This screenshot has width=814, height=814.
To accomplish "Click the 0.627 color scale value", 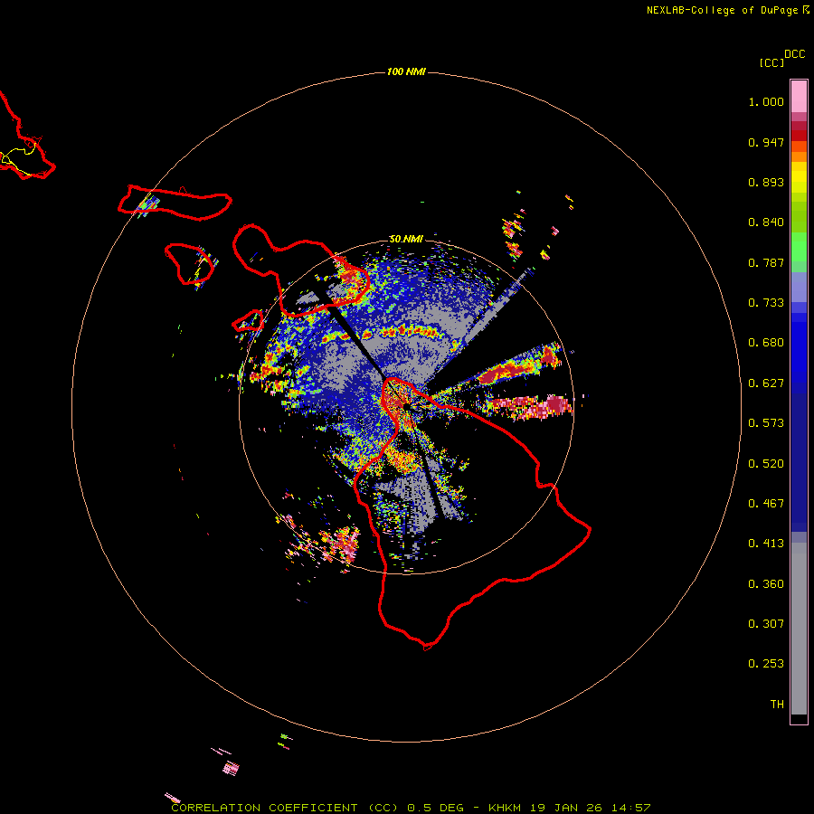I will tap(766, 383).
